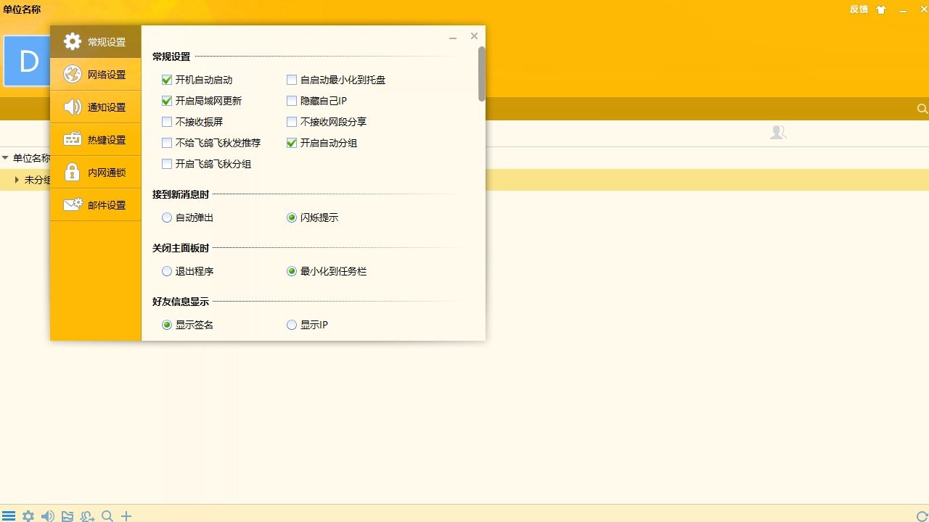The width and height of the screenshot is (929, 522).
Task: Open 网络设置 panel in settings sidebar
Action: click(95, 74)
